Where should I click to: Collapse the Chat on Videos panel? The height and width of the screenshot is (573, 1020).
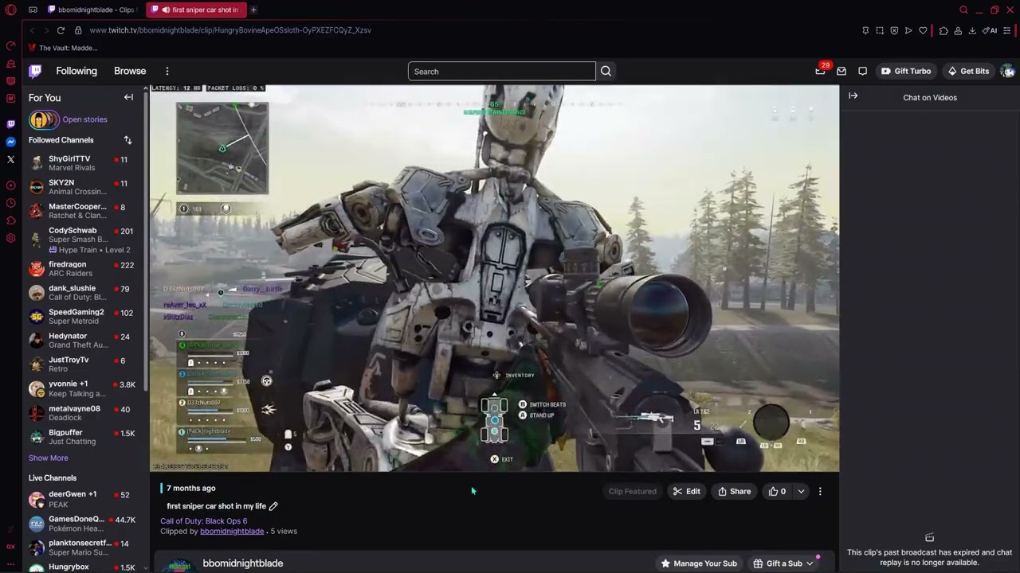coord(853,96)
